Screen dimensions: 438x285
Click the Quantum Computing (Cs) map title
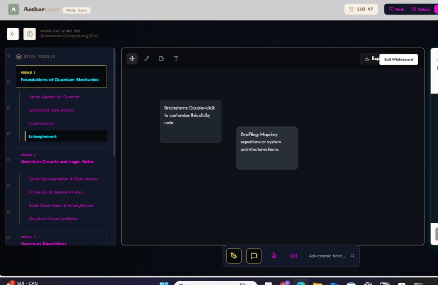point(69,36)
